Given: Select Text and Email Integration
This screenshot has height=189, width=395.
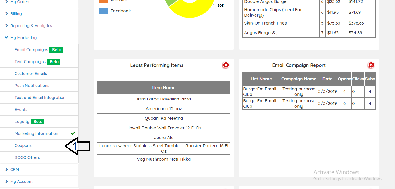Looking at the screenshot, I should tap(40, 98).
